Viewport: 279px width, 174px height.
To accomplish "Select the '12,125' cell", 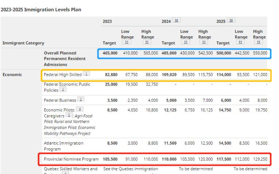I will pos(170,110).
